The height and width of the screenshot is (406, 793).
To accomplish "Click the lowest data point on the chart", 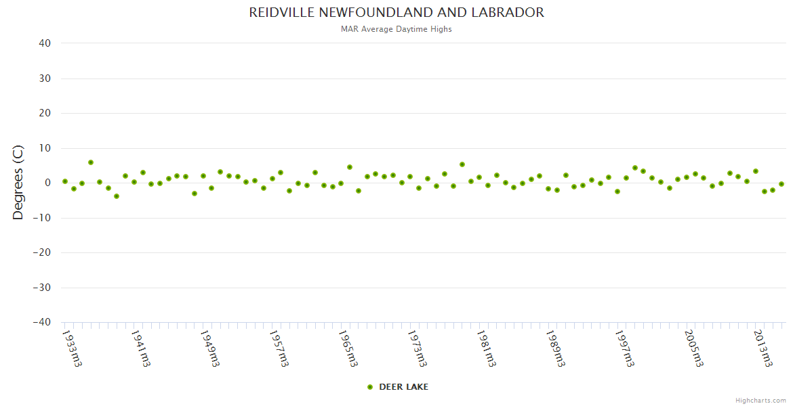I will coord(117,196).
